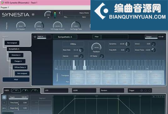Open the Sympathetic A module type dropdown
This screenshot has height=114, width=168.
[x=65, y=37]
